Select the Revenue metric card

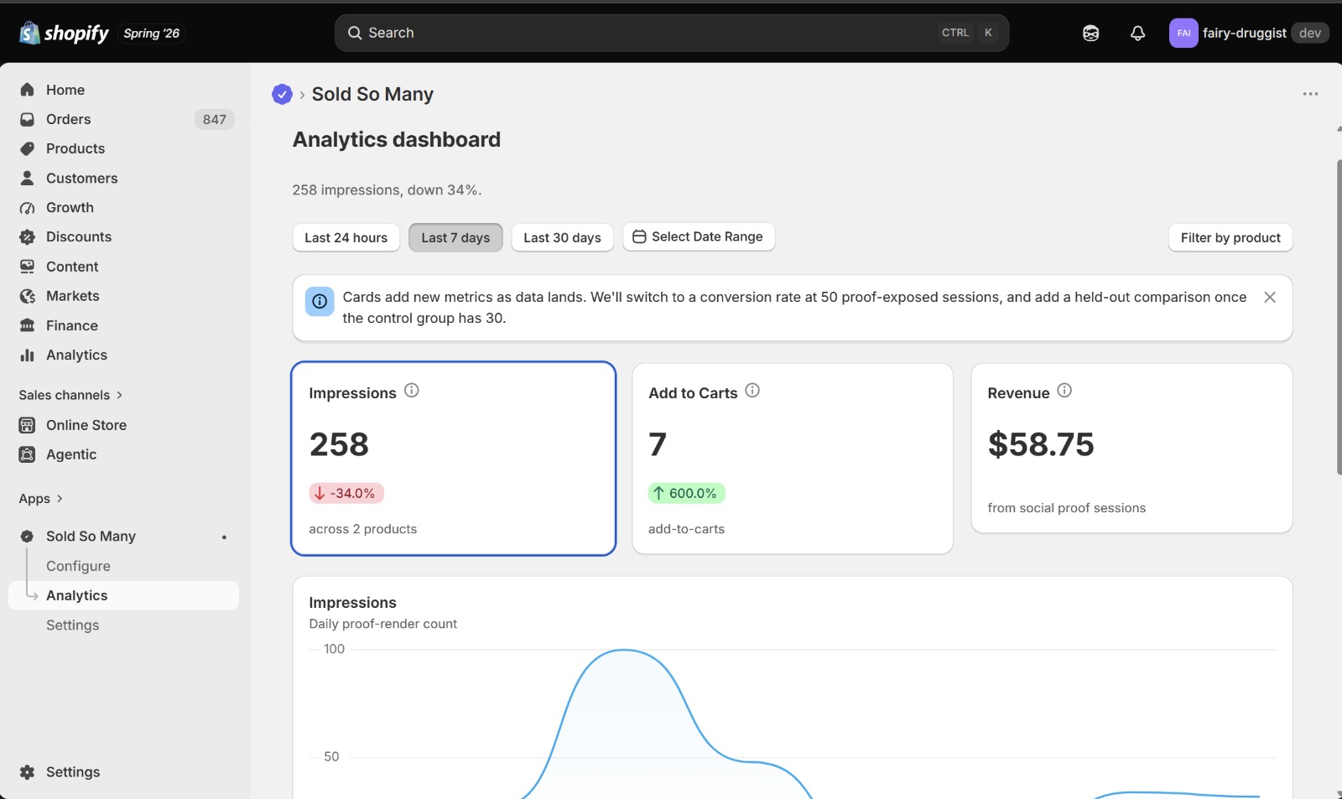[1131, 448]
